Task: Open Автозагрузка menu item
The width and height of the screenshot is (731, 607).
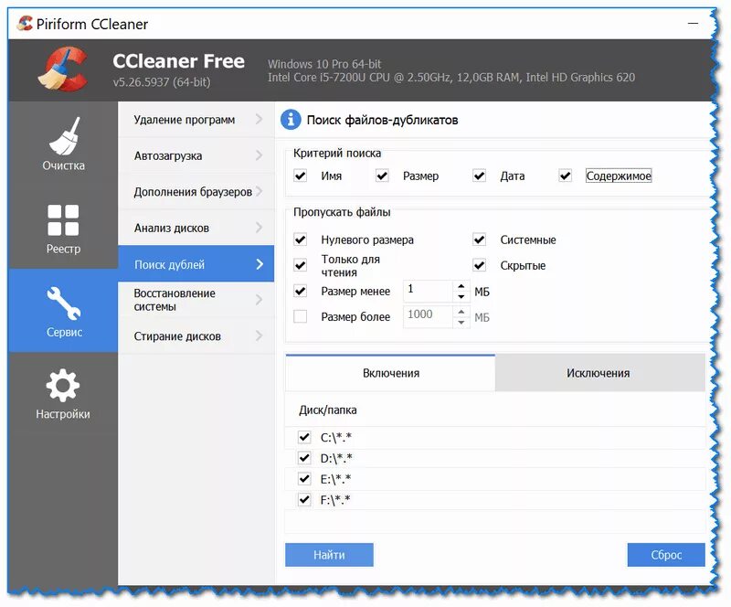Action: pyautogui.click(x=196, y=155)
